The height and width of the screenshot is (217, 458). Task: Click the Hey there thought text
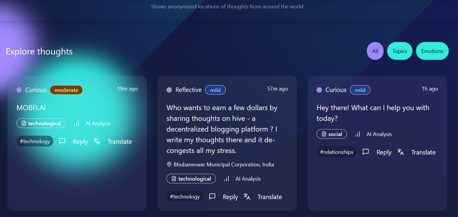tap(373, 113)
